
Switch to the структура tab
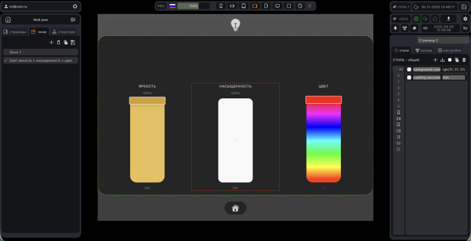64,32
